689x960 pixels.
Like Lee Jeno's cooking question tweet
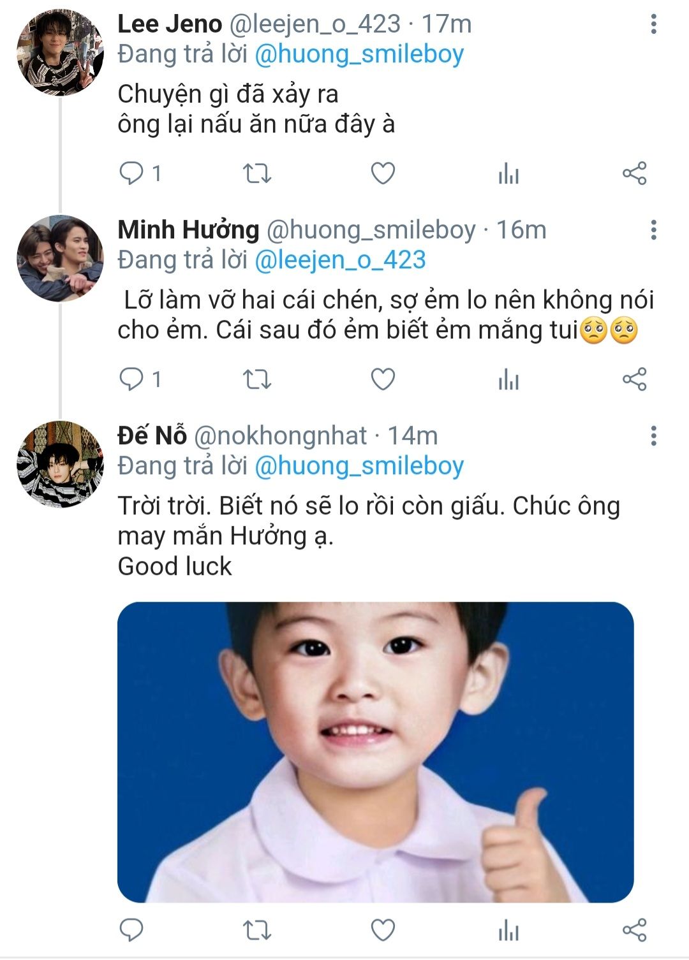pos(383,173)
